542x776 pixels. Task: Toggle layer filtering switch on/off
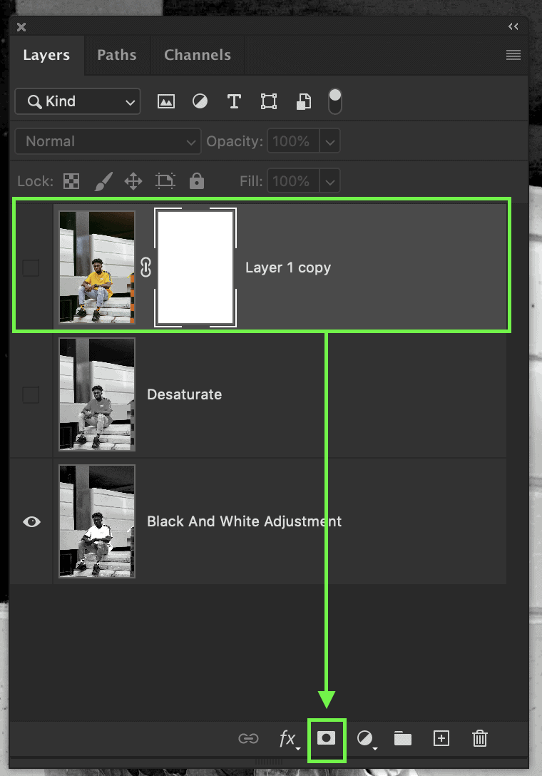click(335, 101)
